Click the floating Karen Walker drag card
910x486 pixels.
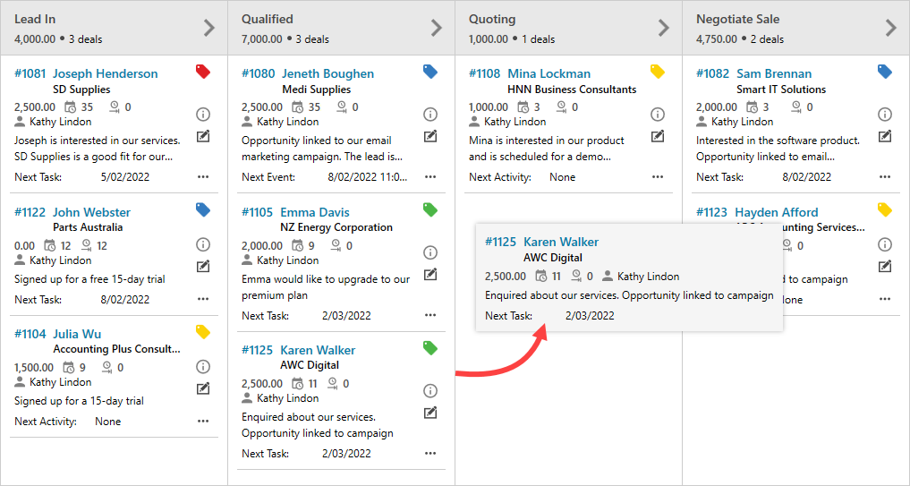[629, 277]
